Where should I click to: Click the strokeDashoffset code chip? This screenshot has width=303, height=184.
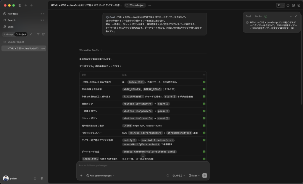click(179, 133)
